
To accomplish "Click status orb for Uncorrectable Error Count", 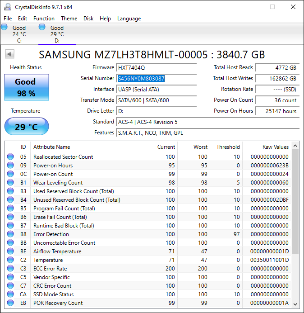I will 10,242.
